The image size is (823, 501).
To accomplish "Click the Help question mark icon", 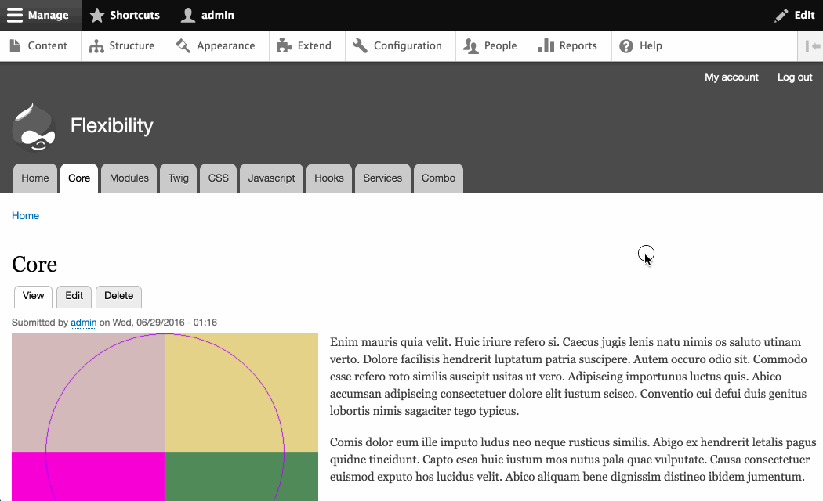I will click(626, 46).
